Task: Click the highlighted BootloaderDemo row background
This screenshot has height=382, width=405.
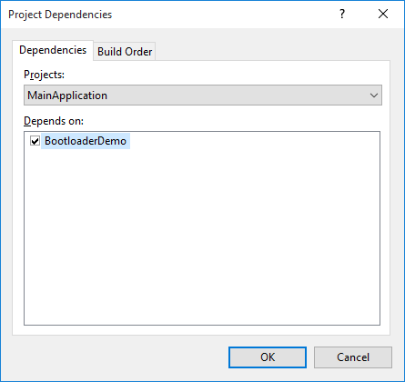Action: point(86,141)
